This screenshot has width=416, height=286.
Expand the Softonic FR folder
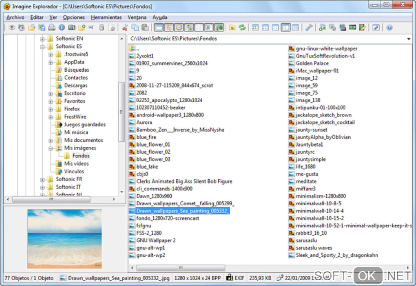(42, 180)
